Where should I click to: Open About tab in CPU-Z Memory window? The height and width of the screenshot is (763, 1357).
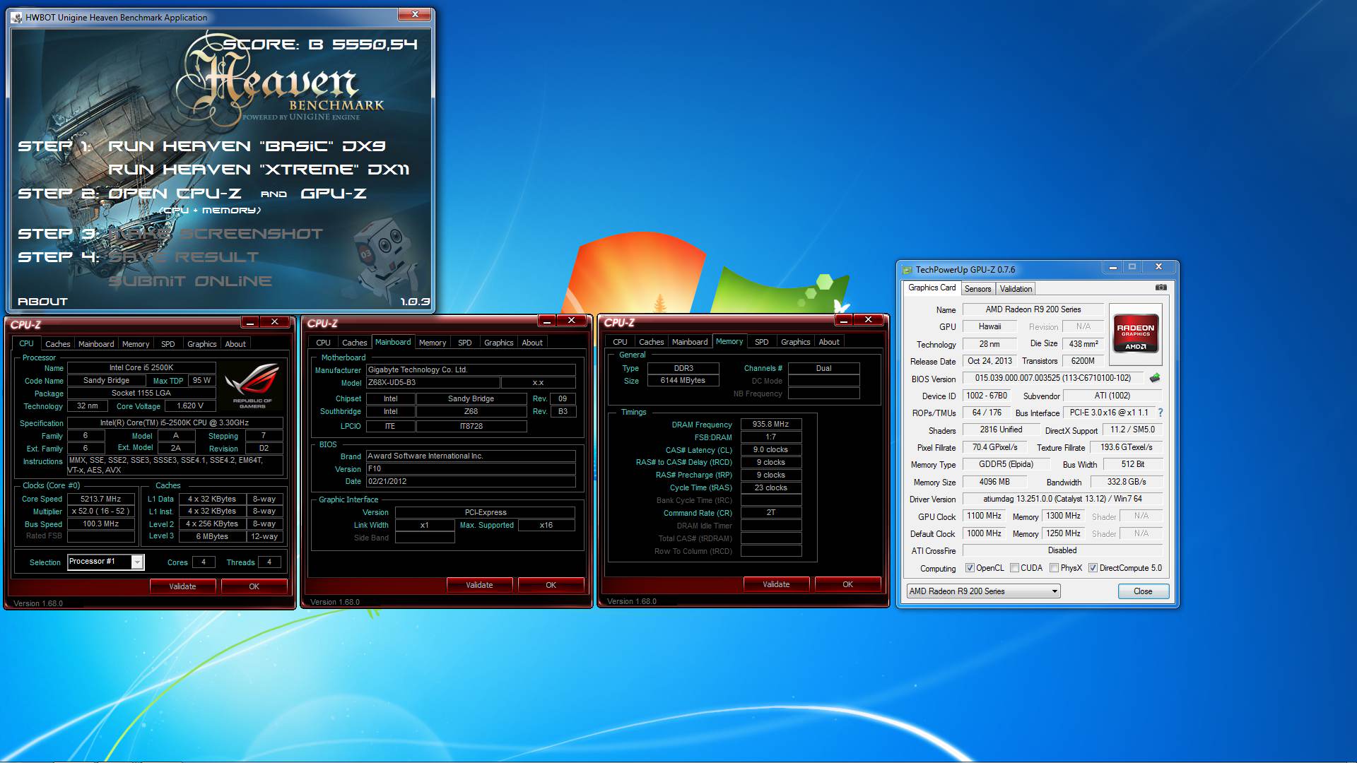click(x=829, y=342)
